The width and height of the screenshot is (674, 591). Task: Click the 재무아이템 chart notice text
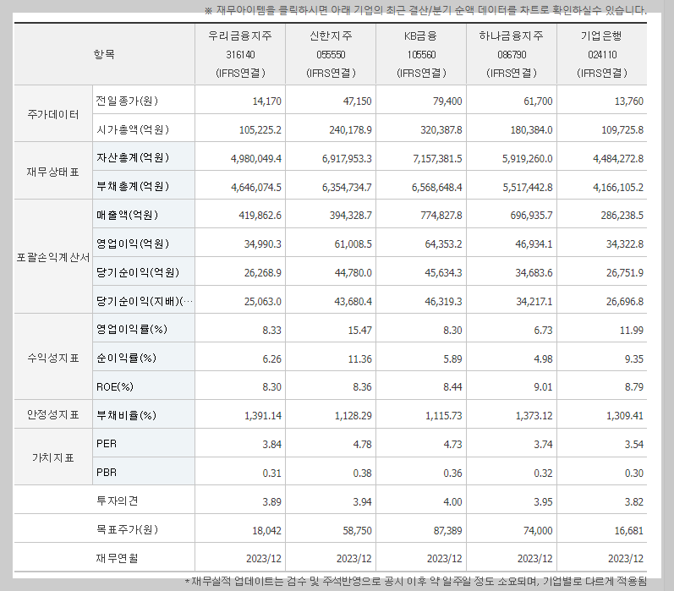point(425,10)
